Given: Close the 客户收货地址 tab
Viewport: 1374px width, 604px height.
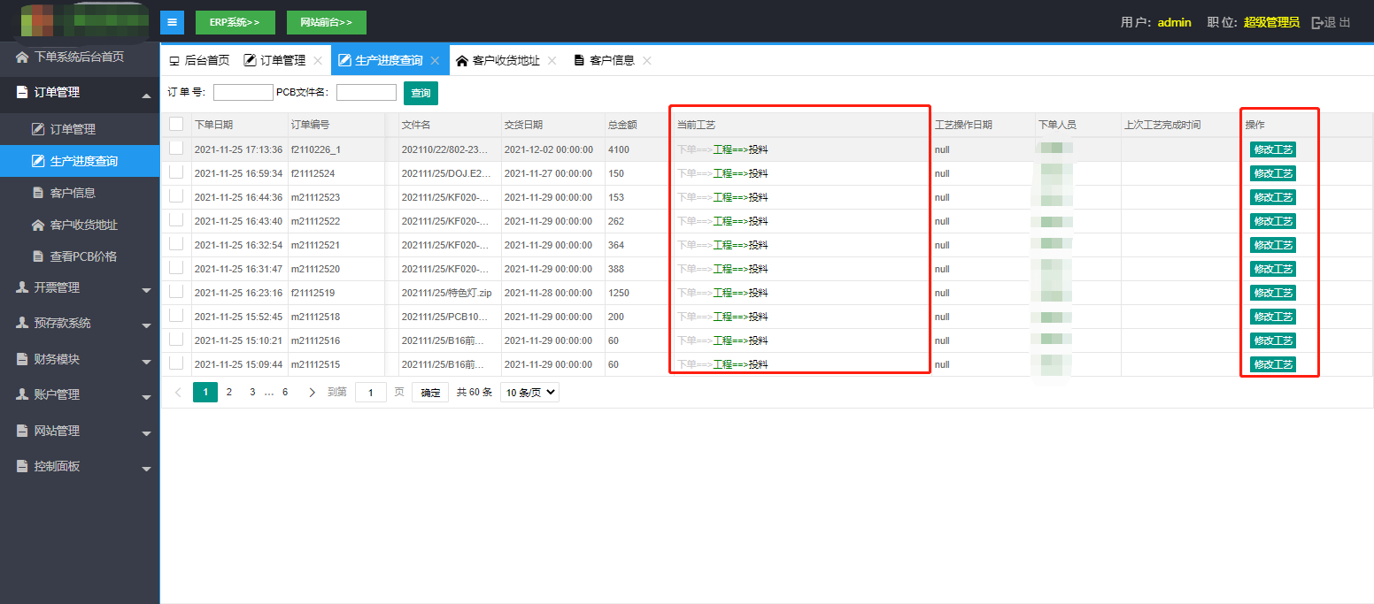Looking at the screenshot, I should (x=552, y=61).
